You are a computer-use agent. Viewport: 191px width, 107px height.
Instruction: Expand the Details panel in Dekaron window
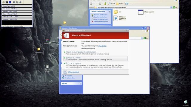pos(80,83)
